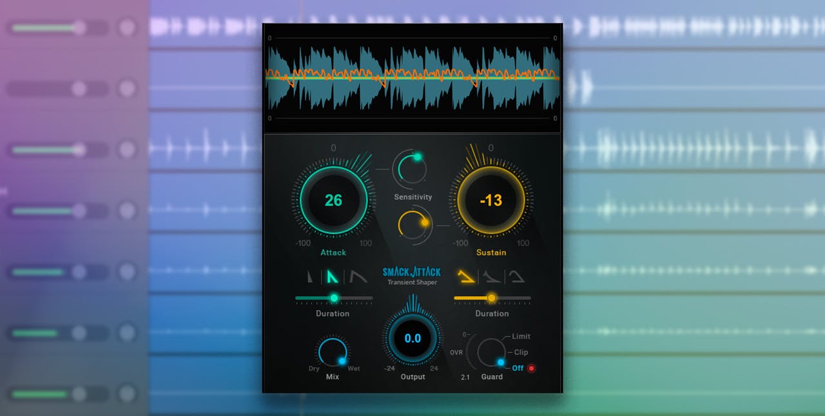
Task: Set Guard mode to Limit
Action: (x=521, y=336)
